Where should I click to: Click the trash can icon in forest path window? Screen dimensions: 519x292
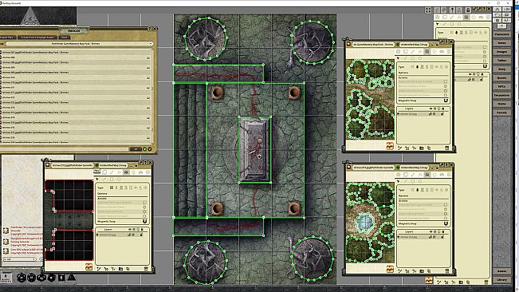click(x=446, y=148)
